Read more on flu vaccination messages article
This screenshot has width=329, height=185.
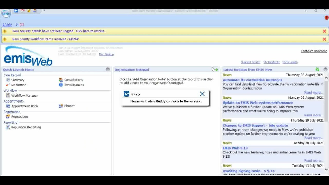point(314,92)
